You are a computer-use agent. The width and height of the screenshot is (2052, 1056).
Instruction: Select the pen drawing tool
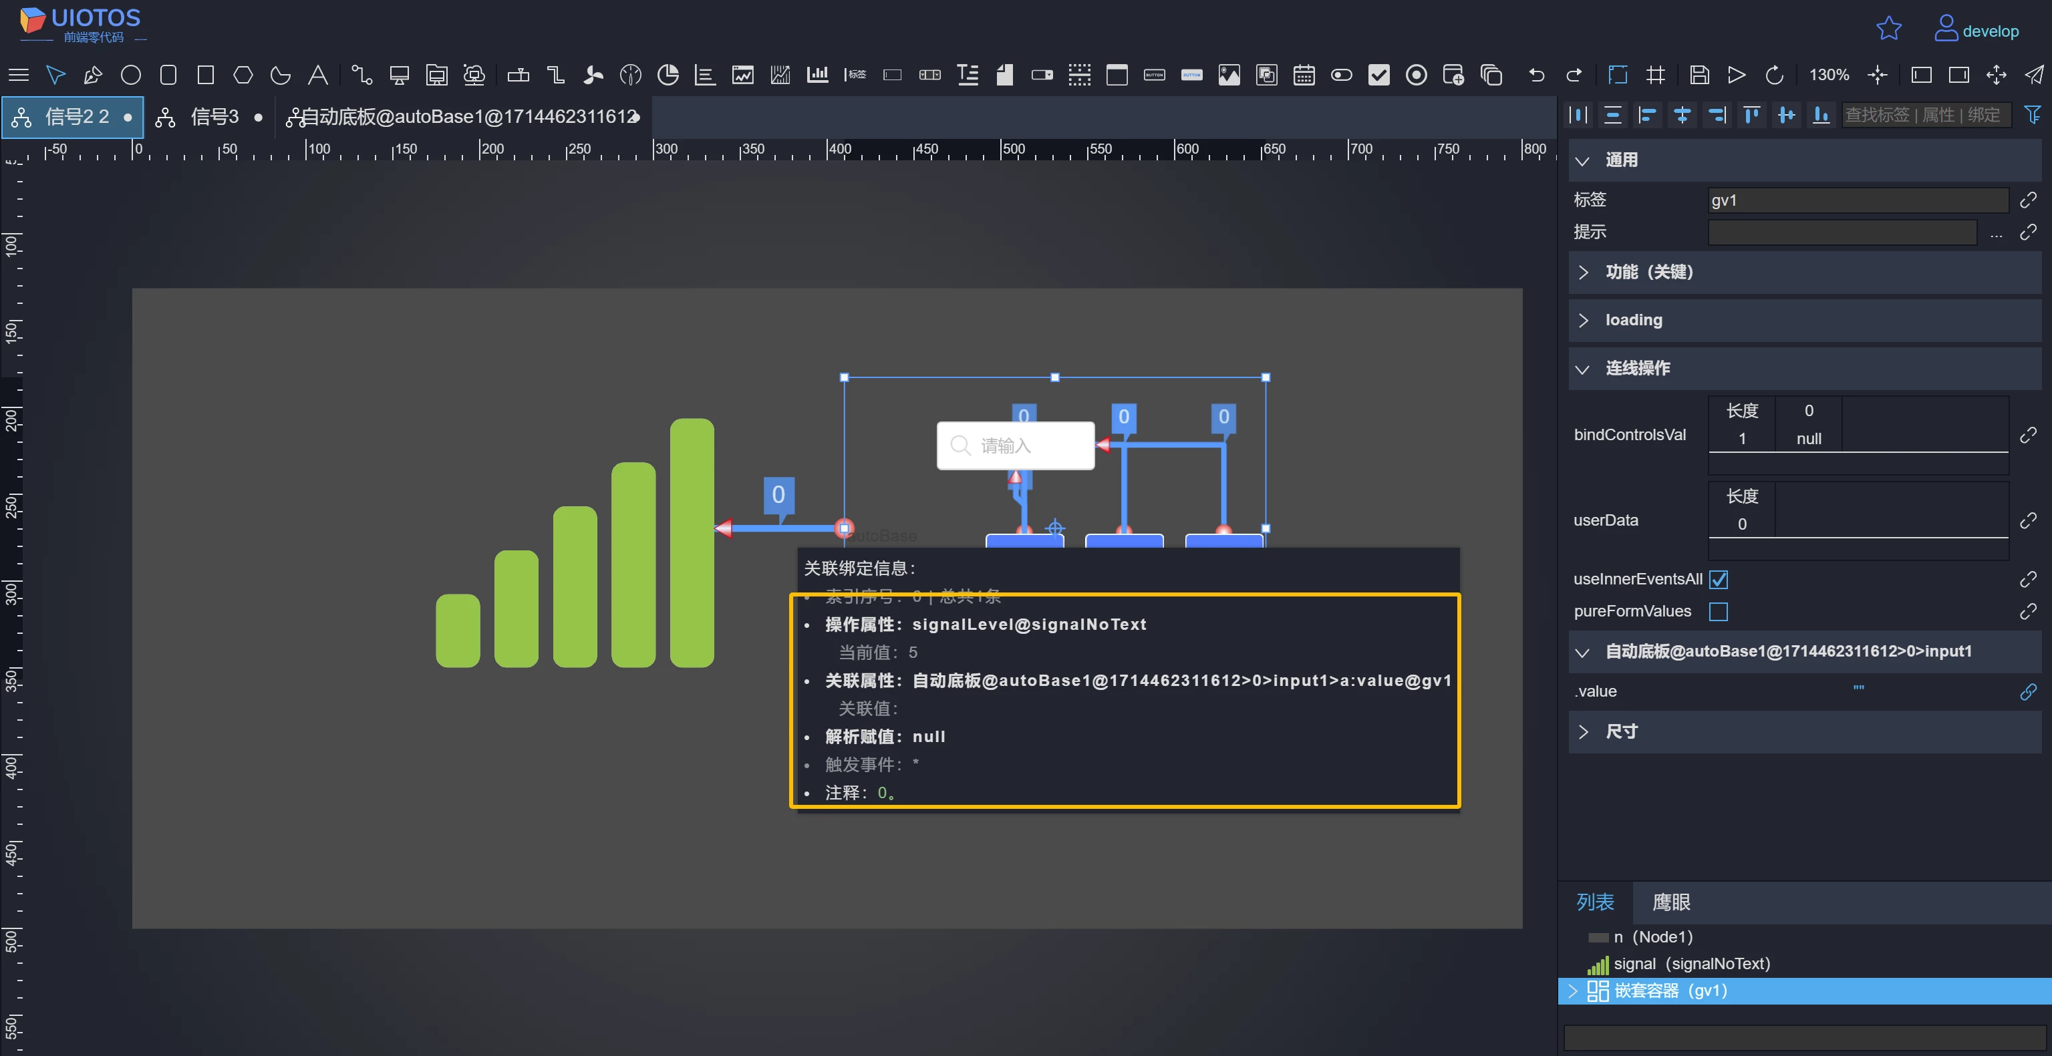pyautogui.click(x=92, y=75)
